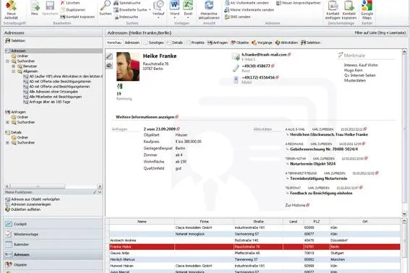
Task: Open 'Alle Adressen ohne Ortsangabe' search folder
Action: pyautogui.click(x=51, y=92)
